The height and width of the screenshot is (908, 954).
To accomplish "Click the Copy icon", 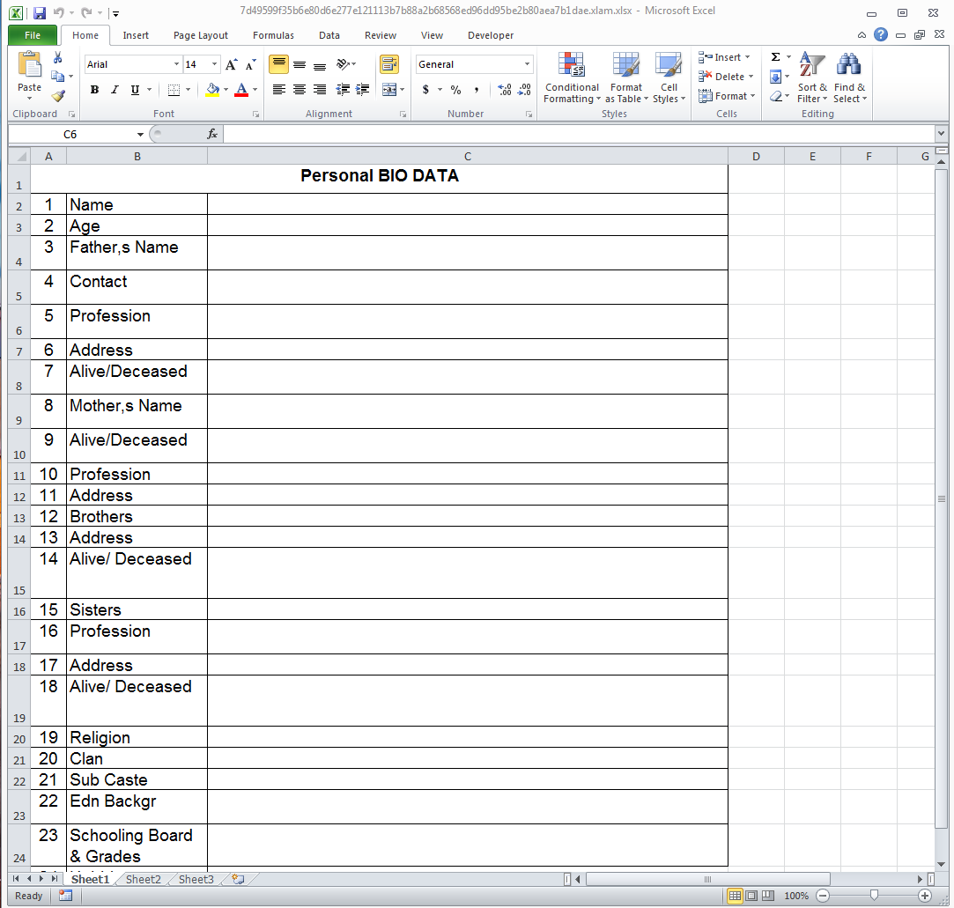I will 58,77.
